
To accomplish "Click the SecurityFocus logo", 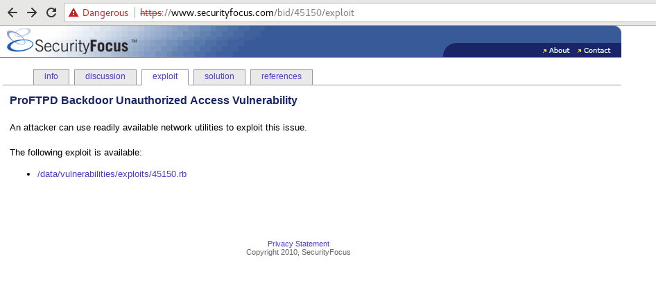I will tap(68, 42).
